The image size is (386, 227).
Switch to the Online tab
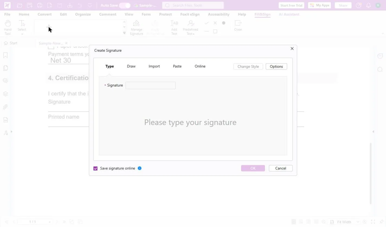tap(200, 66)
